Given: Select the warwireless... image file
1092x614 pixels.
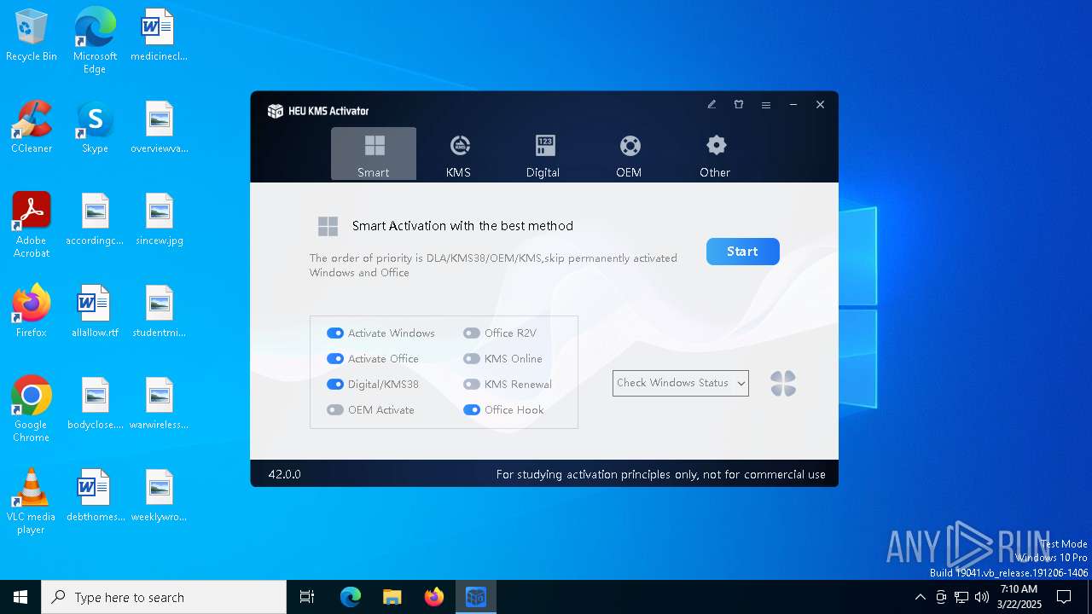Looking at the screenshot, I should [x=159, y=403].
